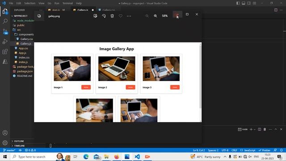This screenshot has height=161, width=286.
Task: Open Source Control view in activity bar
Action: pos(5,32)
